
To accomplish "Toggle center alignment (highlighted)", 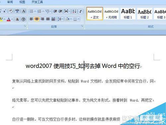I will pyautogui.click(x=37, y=19).
